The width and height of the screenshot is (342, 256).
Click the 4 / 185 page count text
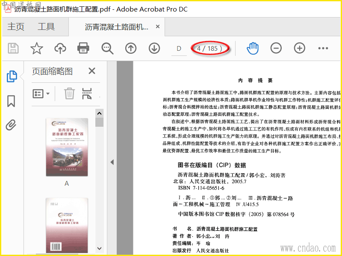tap(209, 48)
